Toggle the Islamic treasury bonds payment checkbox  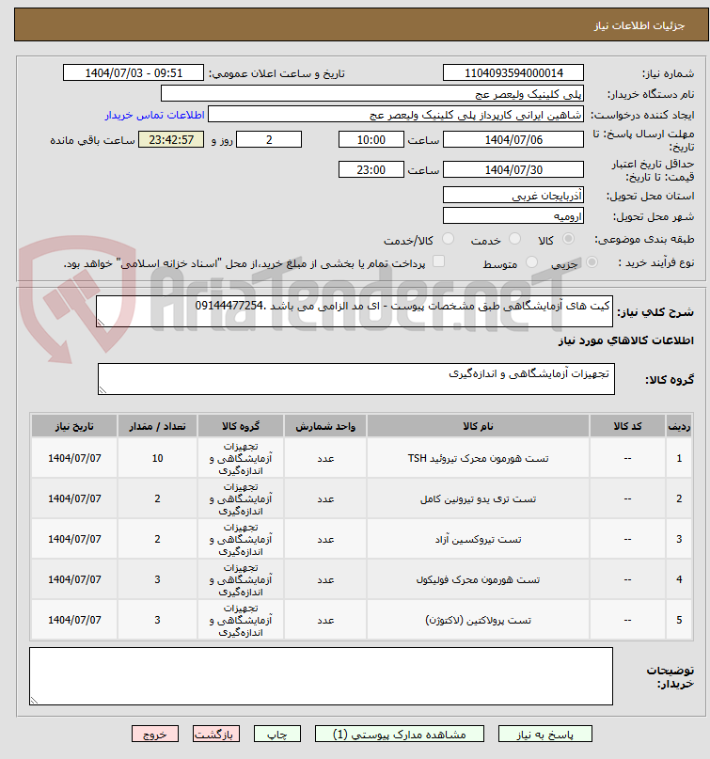[438, 261]
